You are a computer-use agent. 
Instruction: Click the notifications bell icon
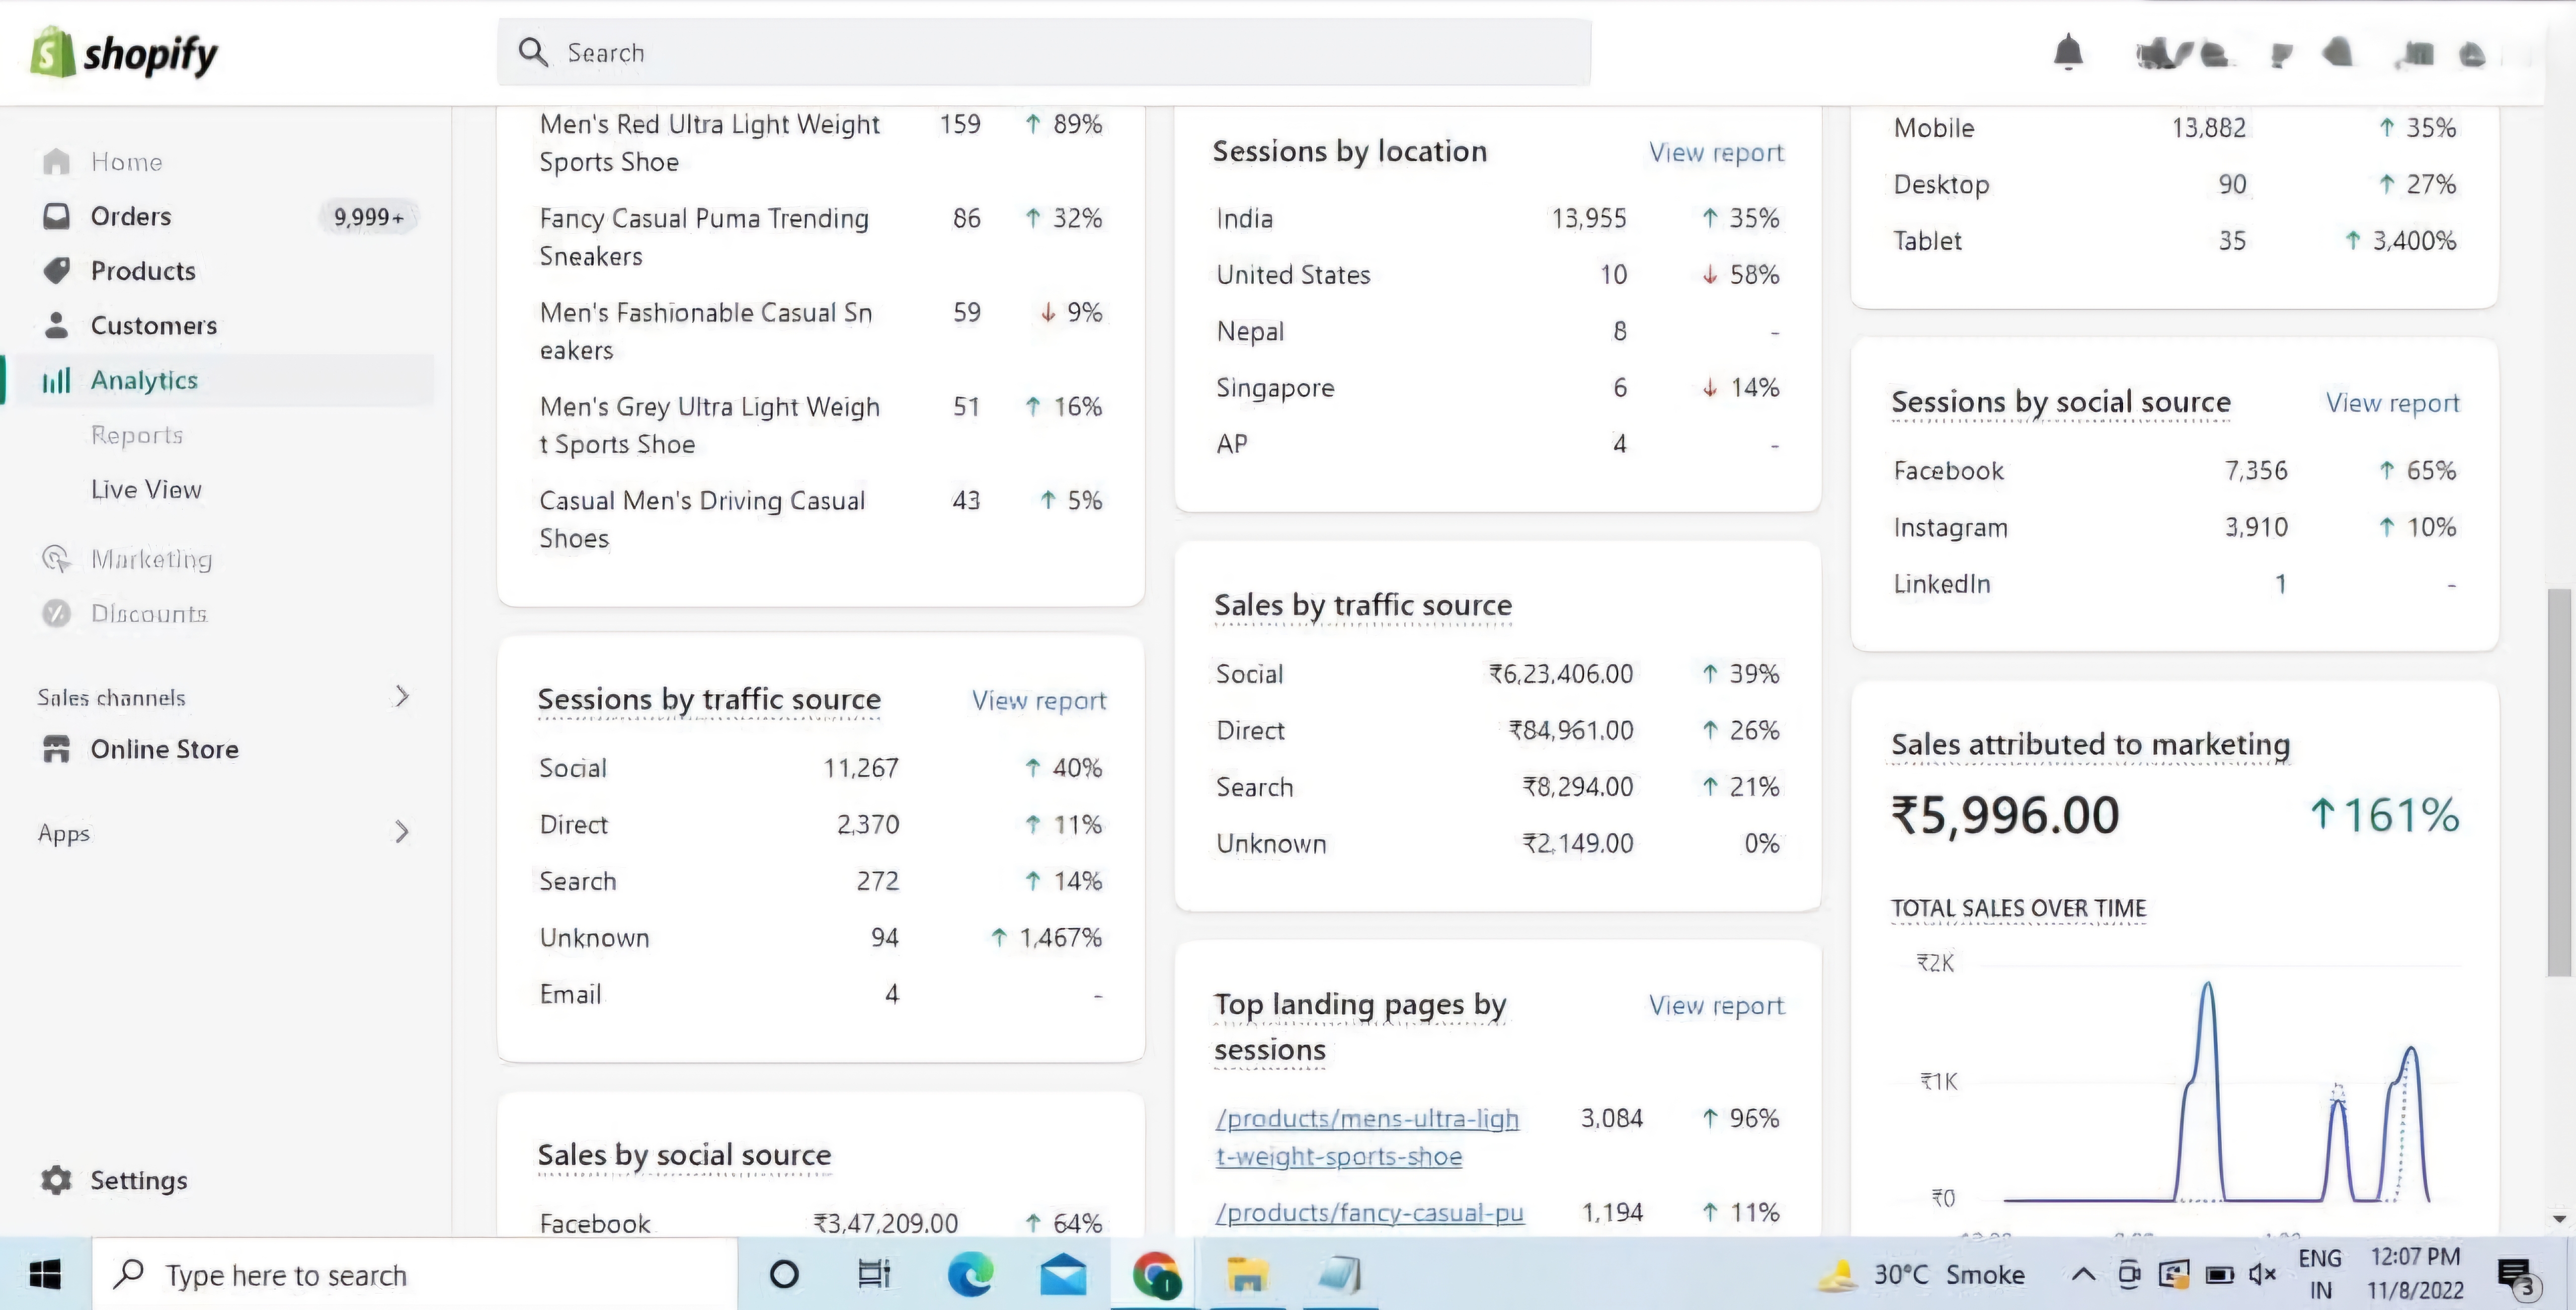coord(2067,52)
